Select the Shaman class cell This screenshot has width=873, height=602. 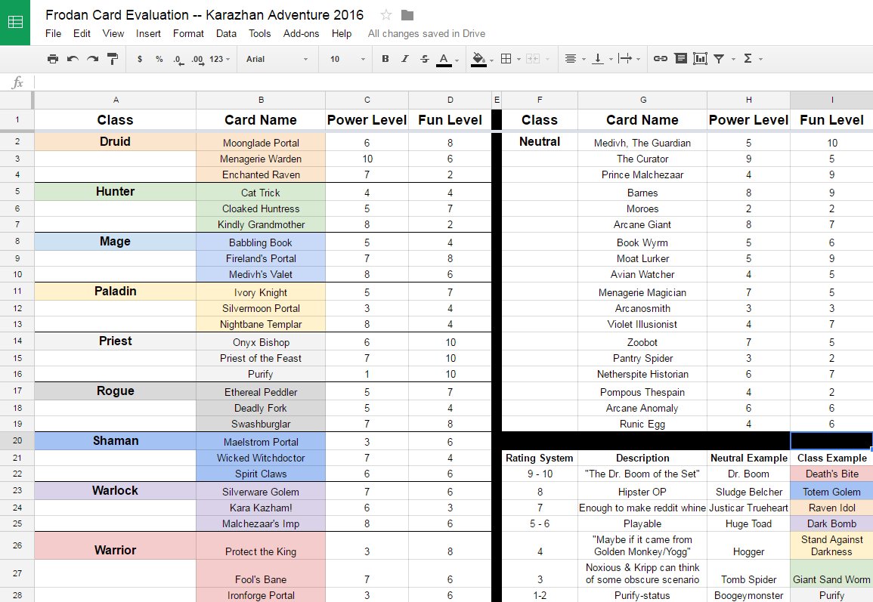click(x=115, y=440)
